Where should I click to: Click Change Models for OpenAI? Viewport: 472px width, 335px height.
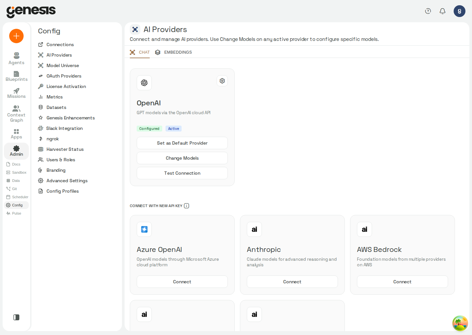(x=182, y=158)
